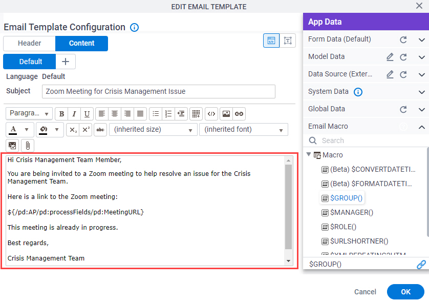The width and height of the screenshot is (429, 301).
Task: Open the Header tab
Action: click(x=29, y=43)
